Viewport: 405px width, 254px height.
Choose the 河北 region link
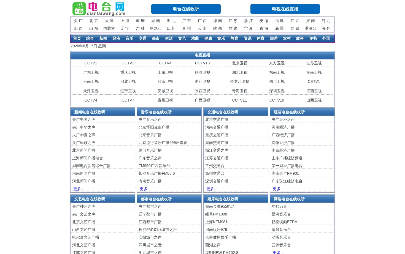pyautogui.click(x=326, y=21)
